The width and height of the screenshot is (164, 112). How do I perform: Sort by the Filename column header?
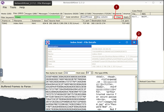(22, 21)
